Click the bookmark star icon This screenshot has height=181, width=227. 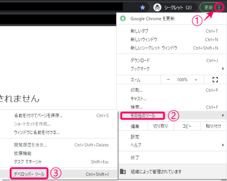143,7
